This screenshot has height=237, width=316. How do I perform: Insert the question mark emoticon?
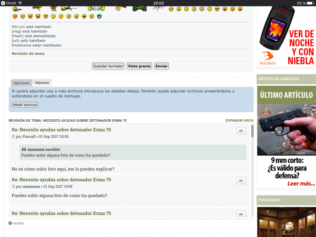tap(68, 16)
